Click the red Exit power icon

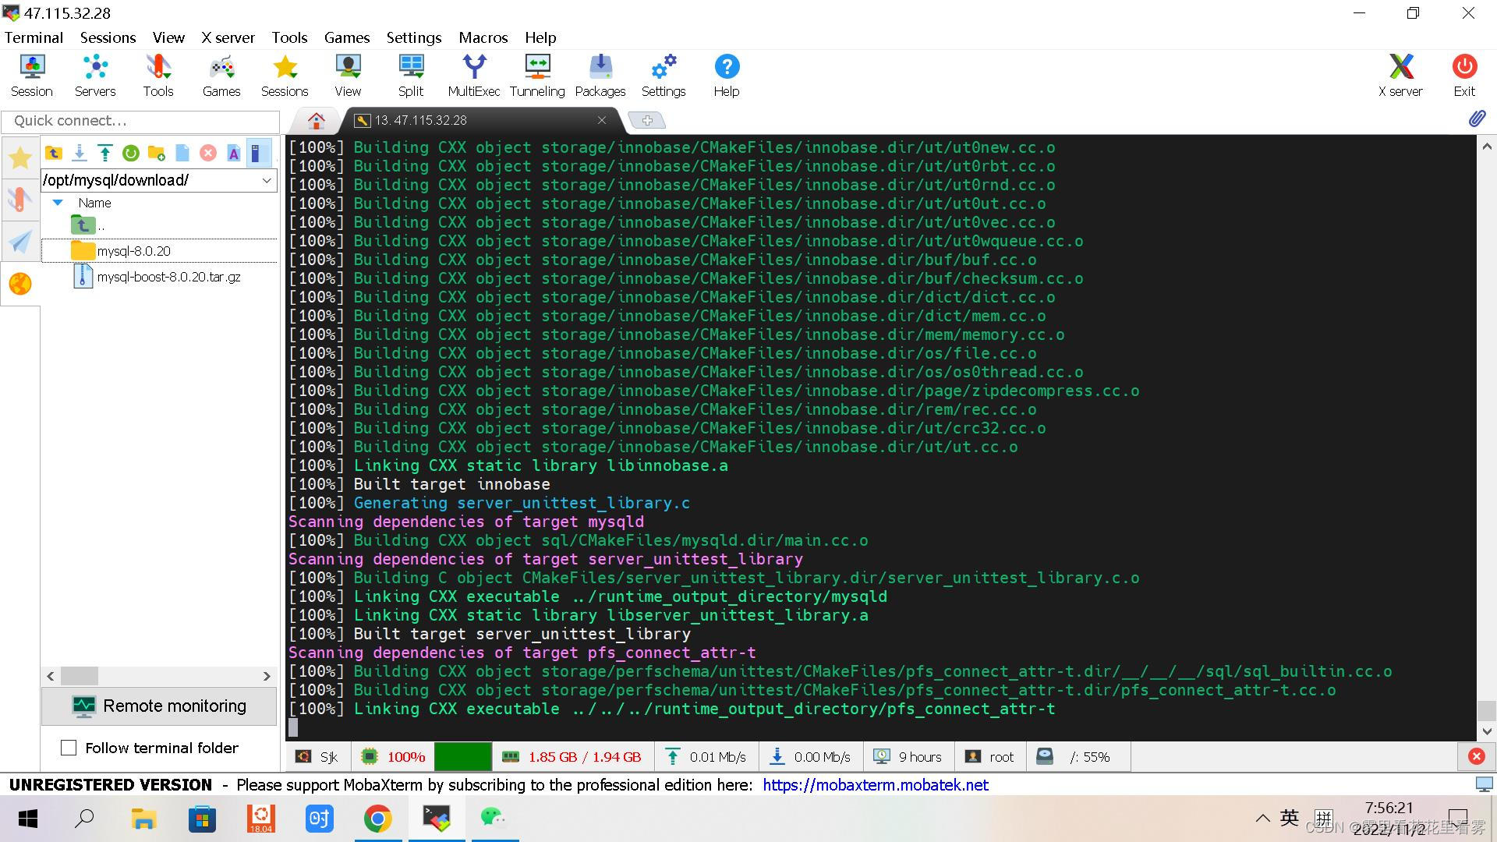(x=1464, y=76)
